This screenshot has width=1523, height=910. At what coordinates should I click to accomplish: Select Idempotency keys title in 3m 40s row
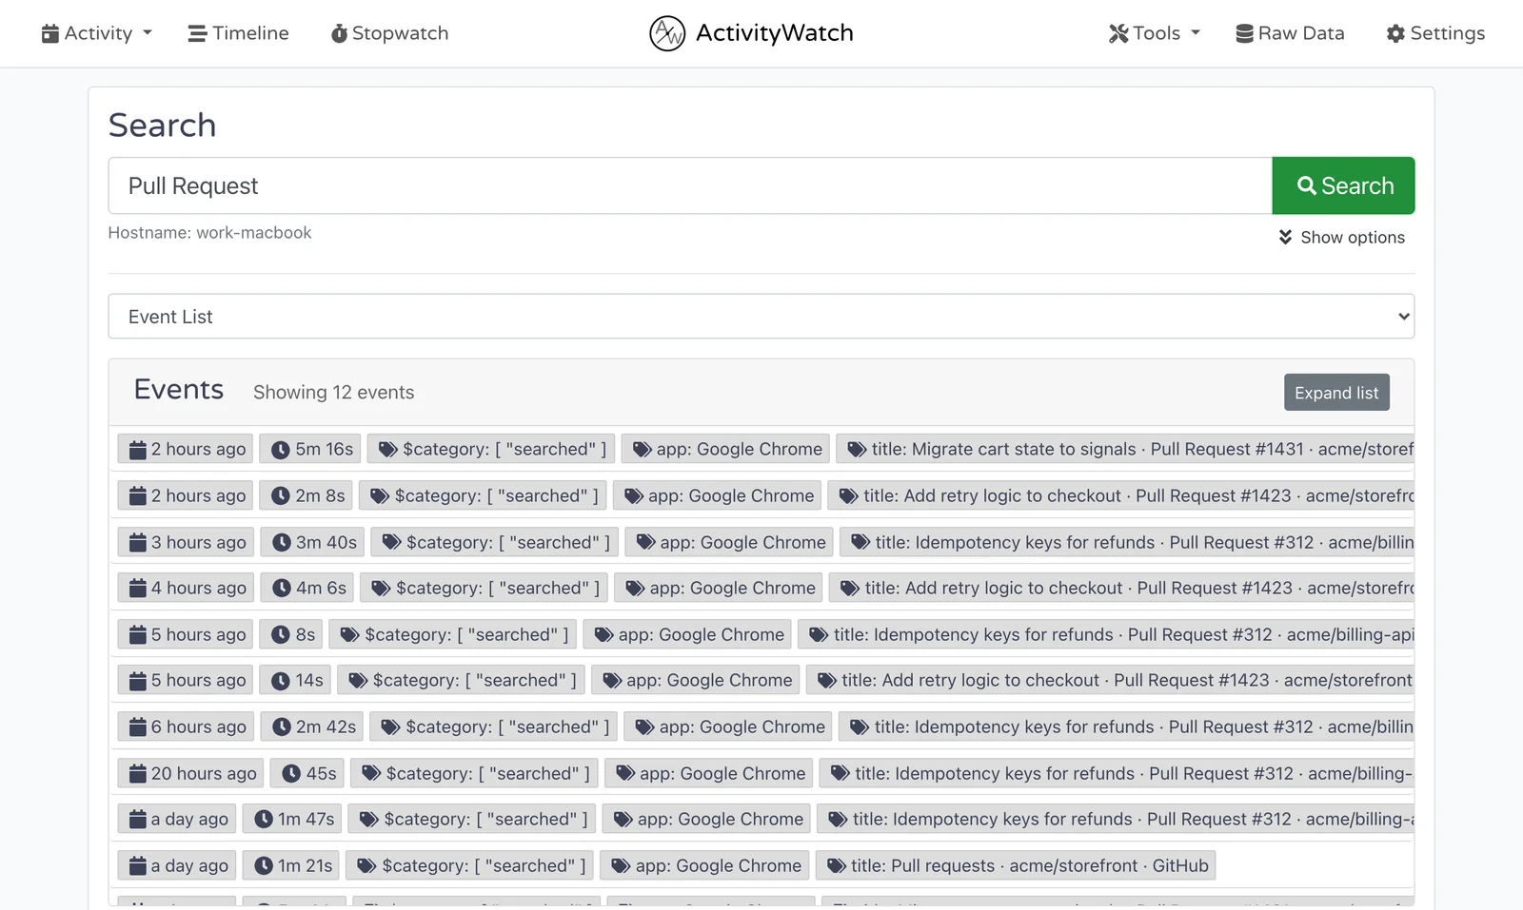(x=1127, y=542)
